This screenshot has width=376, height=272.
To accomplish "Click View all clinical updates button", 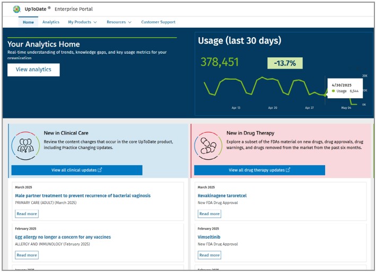I will point(76,170).
